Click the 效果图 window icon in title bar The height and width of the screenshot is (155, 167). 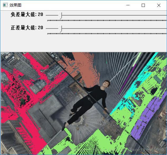[5, 5]
